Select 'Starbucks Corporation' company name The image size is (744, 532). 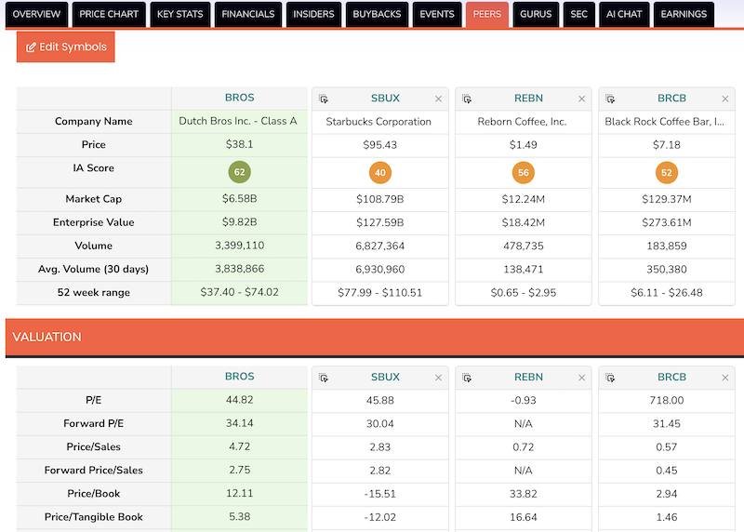coord(379,122)
